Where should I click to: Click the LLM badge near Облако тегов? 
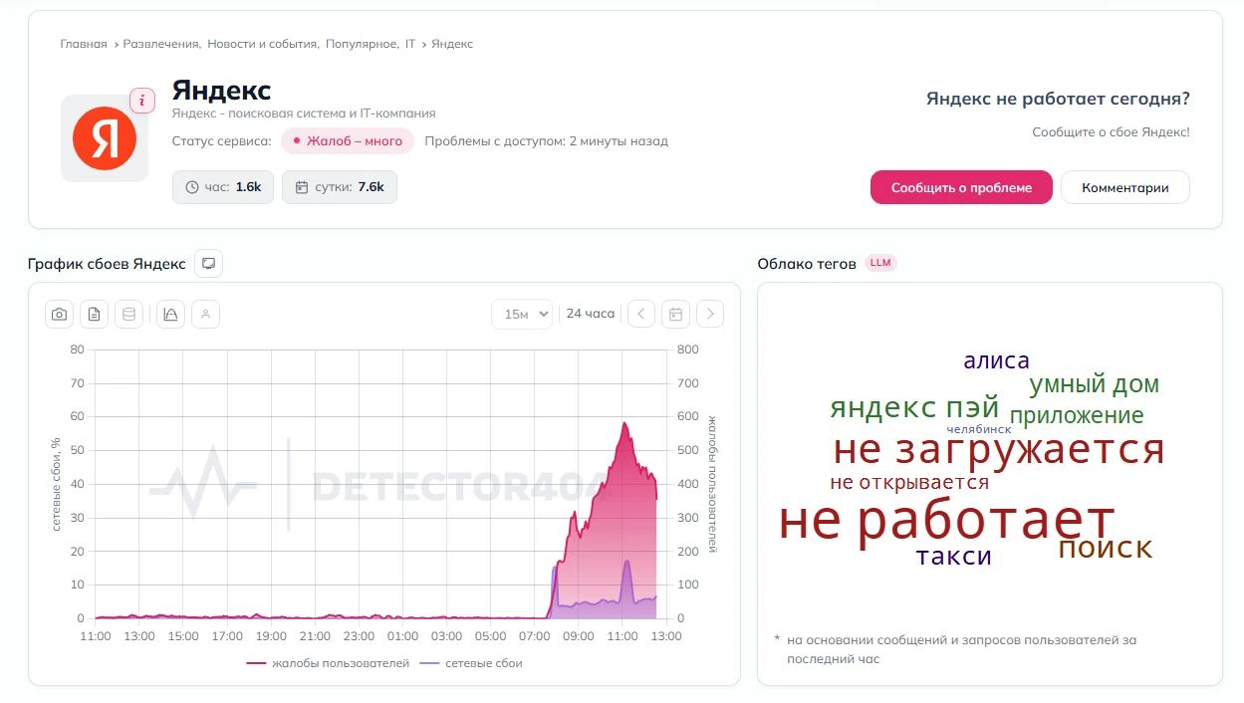(879, 263)
